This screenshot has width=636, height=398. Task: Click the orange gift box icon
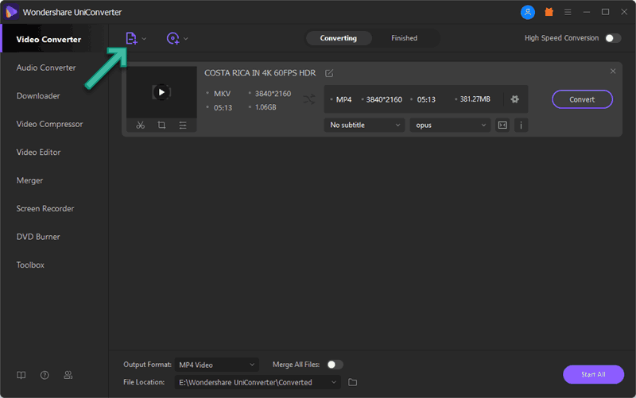coord(549,12)
